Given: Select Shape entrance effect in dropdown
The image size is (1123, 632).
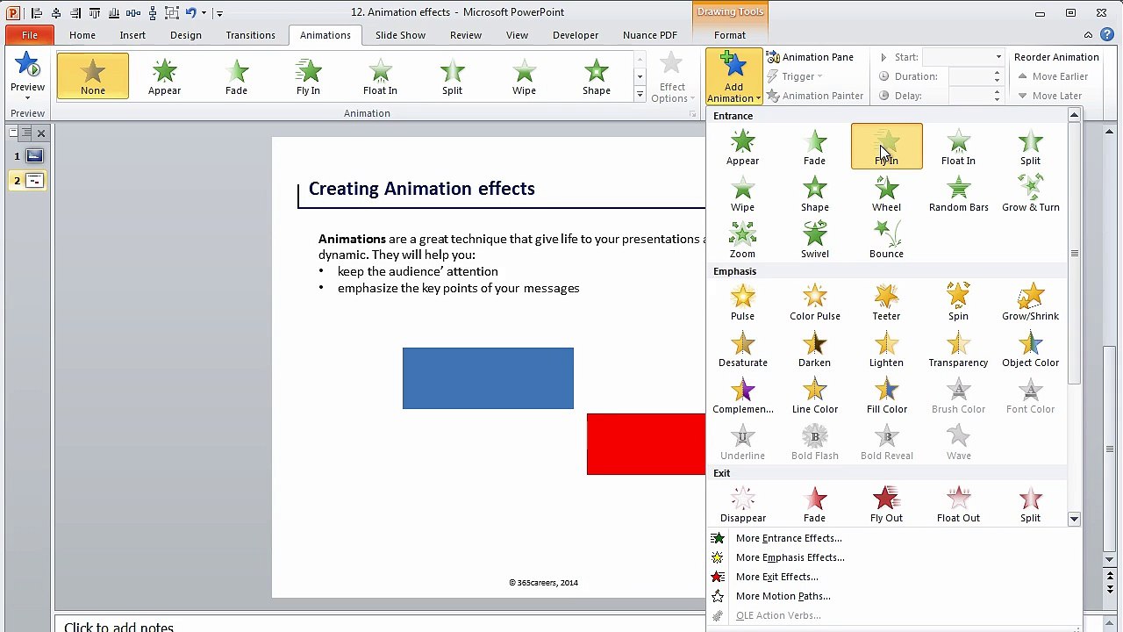Looking at the screenshot, I should pyautogui.click(x=814, y=193).
